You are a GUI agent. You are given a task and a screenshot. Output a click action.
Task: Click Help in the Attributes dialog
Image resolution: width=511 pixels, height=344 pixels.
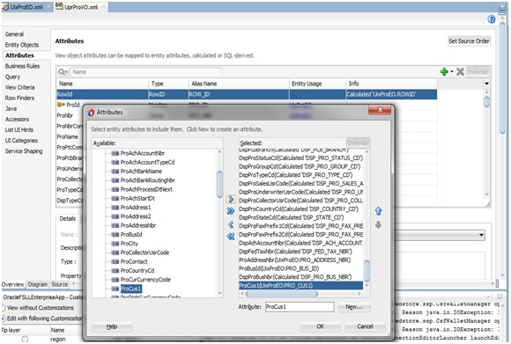(112, 326)
